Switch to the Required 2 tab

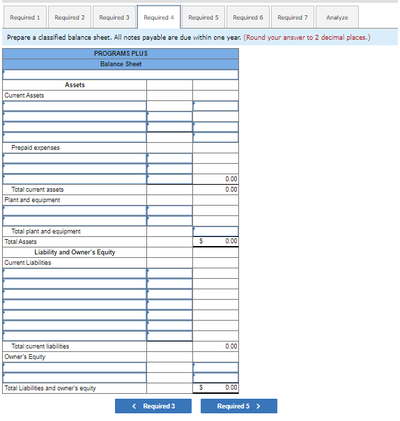70,17
